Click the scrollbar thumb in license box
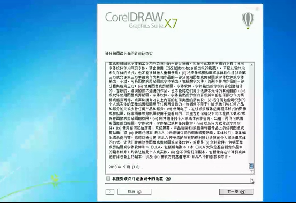Screen dimensions: 296x203 pos(251,166)
